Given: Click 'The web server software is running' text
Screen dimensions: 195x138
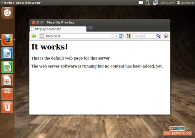Looking at the screenshot, I should (97, 66).
